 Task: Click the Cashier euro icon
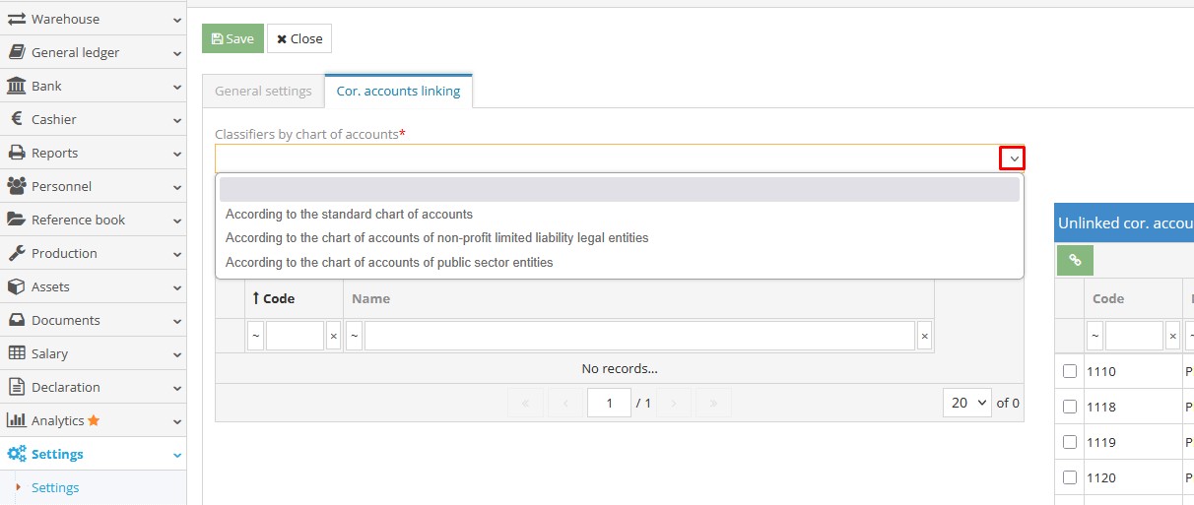tap(16, 119)
